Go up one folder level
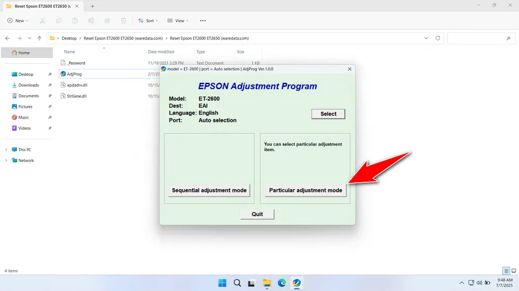Image resolution: width=519 pixels, height=291 pixels. point(39,38)
